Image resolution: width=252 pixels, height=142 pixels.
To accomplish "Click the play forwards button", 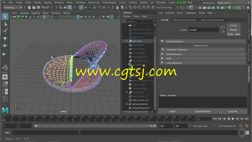I will click(233, 119).
